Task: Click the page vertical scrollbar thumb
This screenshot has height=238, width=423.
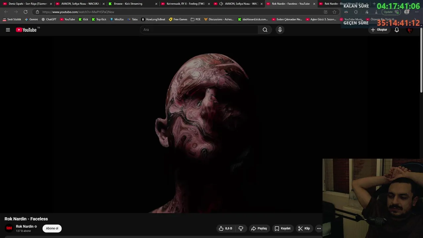Action: pos(421,59)
